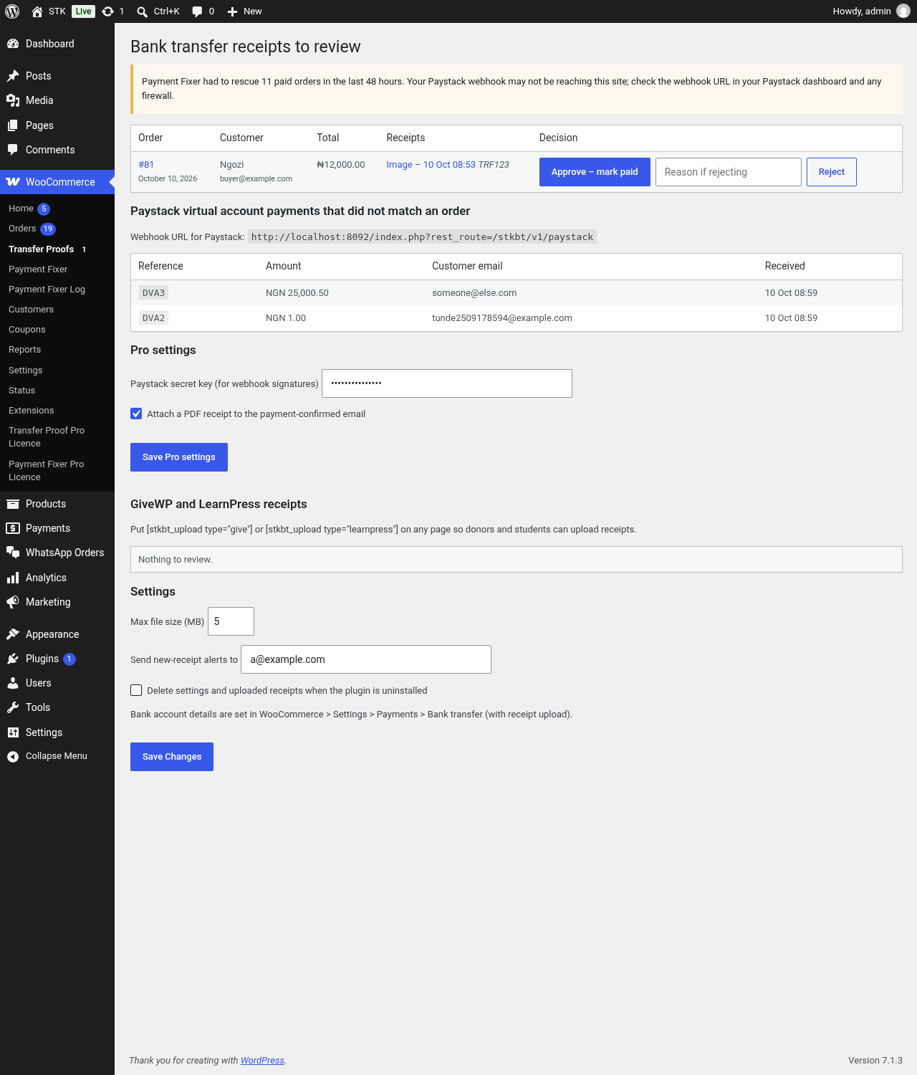917x1075 pixels.
Task: Uncheck Attach a PDF receipt checkbox
Action: (x=136, y=414)
